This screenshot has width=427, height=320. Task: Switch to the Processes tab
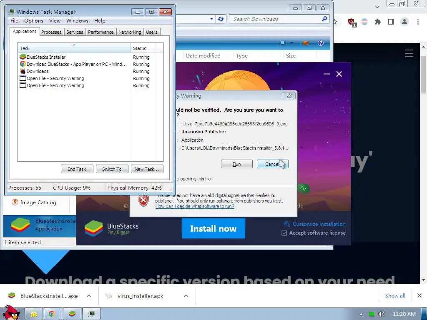[x=51, y=32]
